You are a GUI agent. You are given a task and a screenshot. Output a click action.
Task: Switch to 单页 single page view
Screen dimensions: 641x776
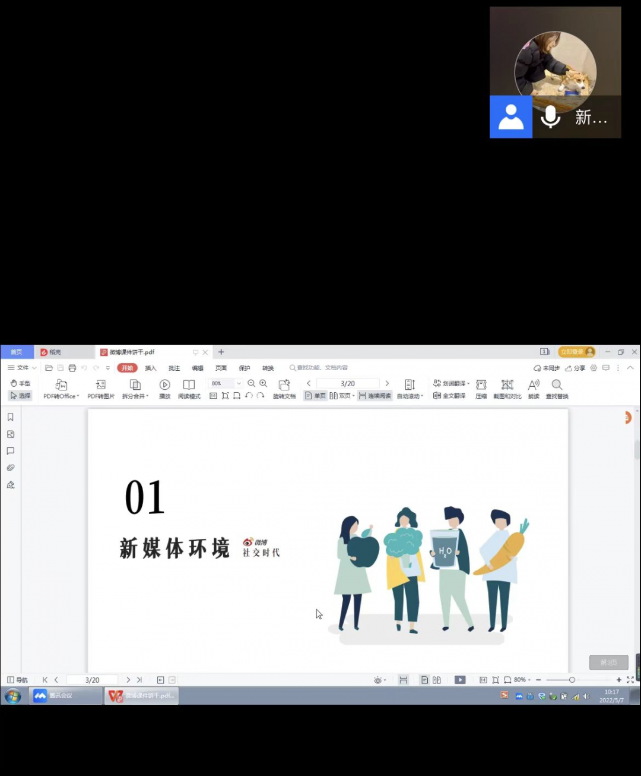tap(315, 396)
